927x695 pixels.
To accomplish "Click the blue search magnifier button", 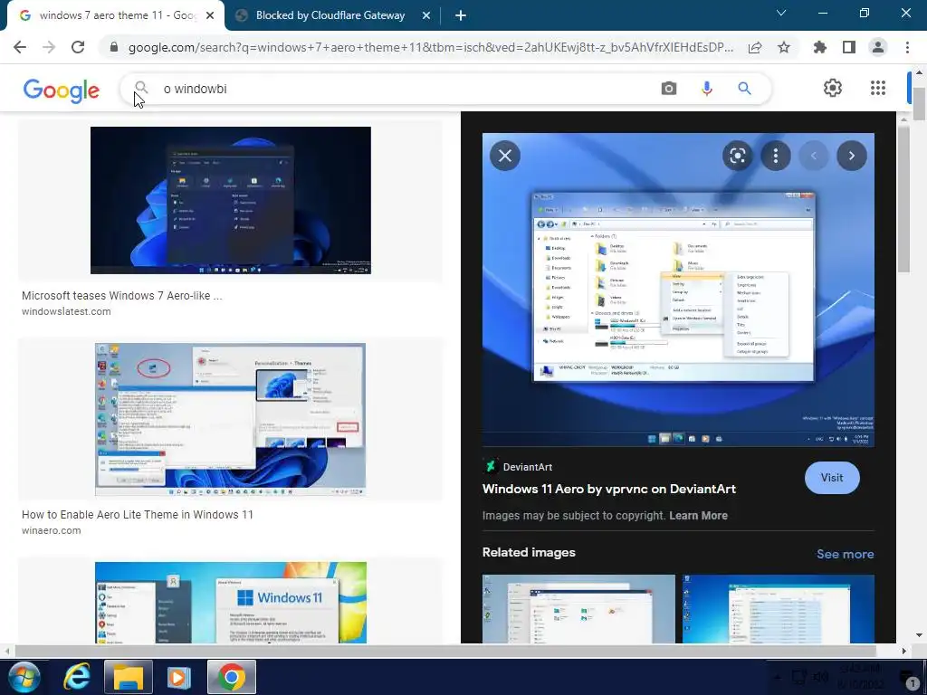I will pyautogui.click(x=744, y=89).
